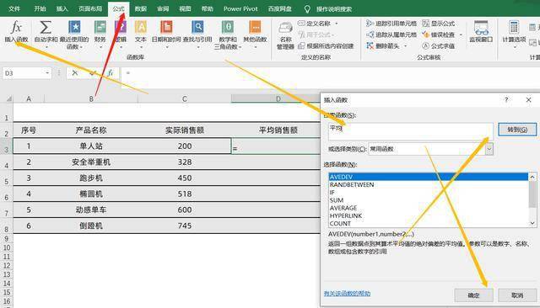Image resolution: width=540 pixels, height=308 pixels.
Task: Select cell containing 328
Action: 185,162
